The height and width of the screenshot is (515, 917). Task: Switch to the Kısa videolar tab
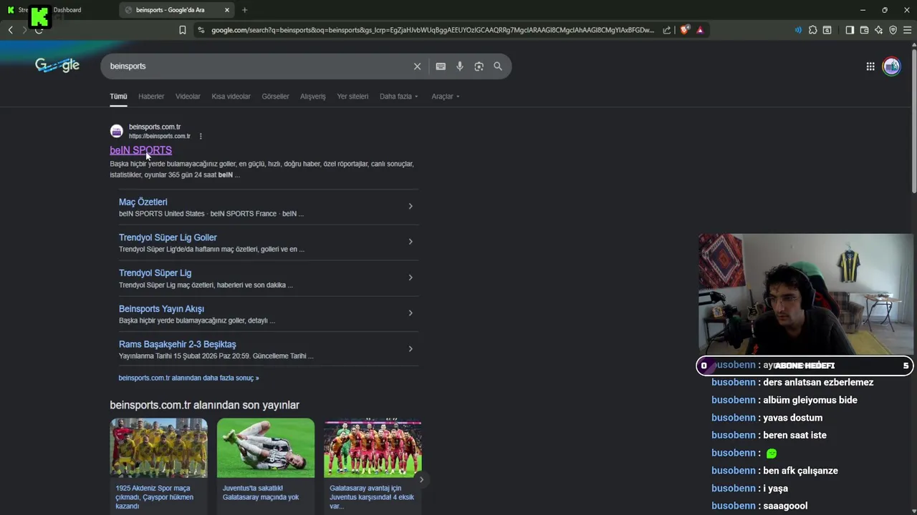click(231, 97)
